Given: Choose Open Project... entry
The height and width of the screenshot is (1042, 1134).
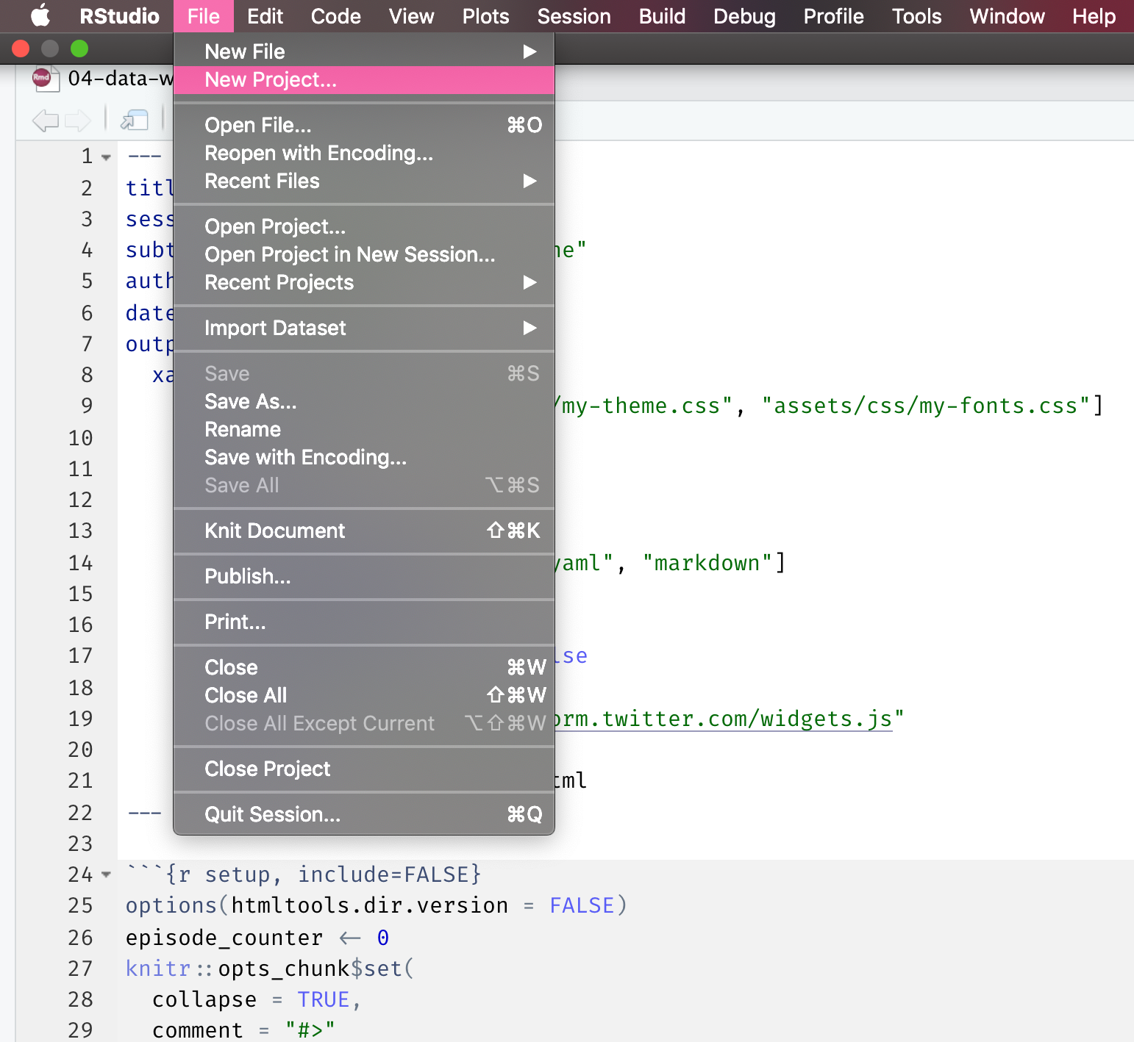Looking at the screenshot, I should click(x=364, y=226).
